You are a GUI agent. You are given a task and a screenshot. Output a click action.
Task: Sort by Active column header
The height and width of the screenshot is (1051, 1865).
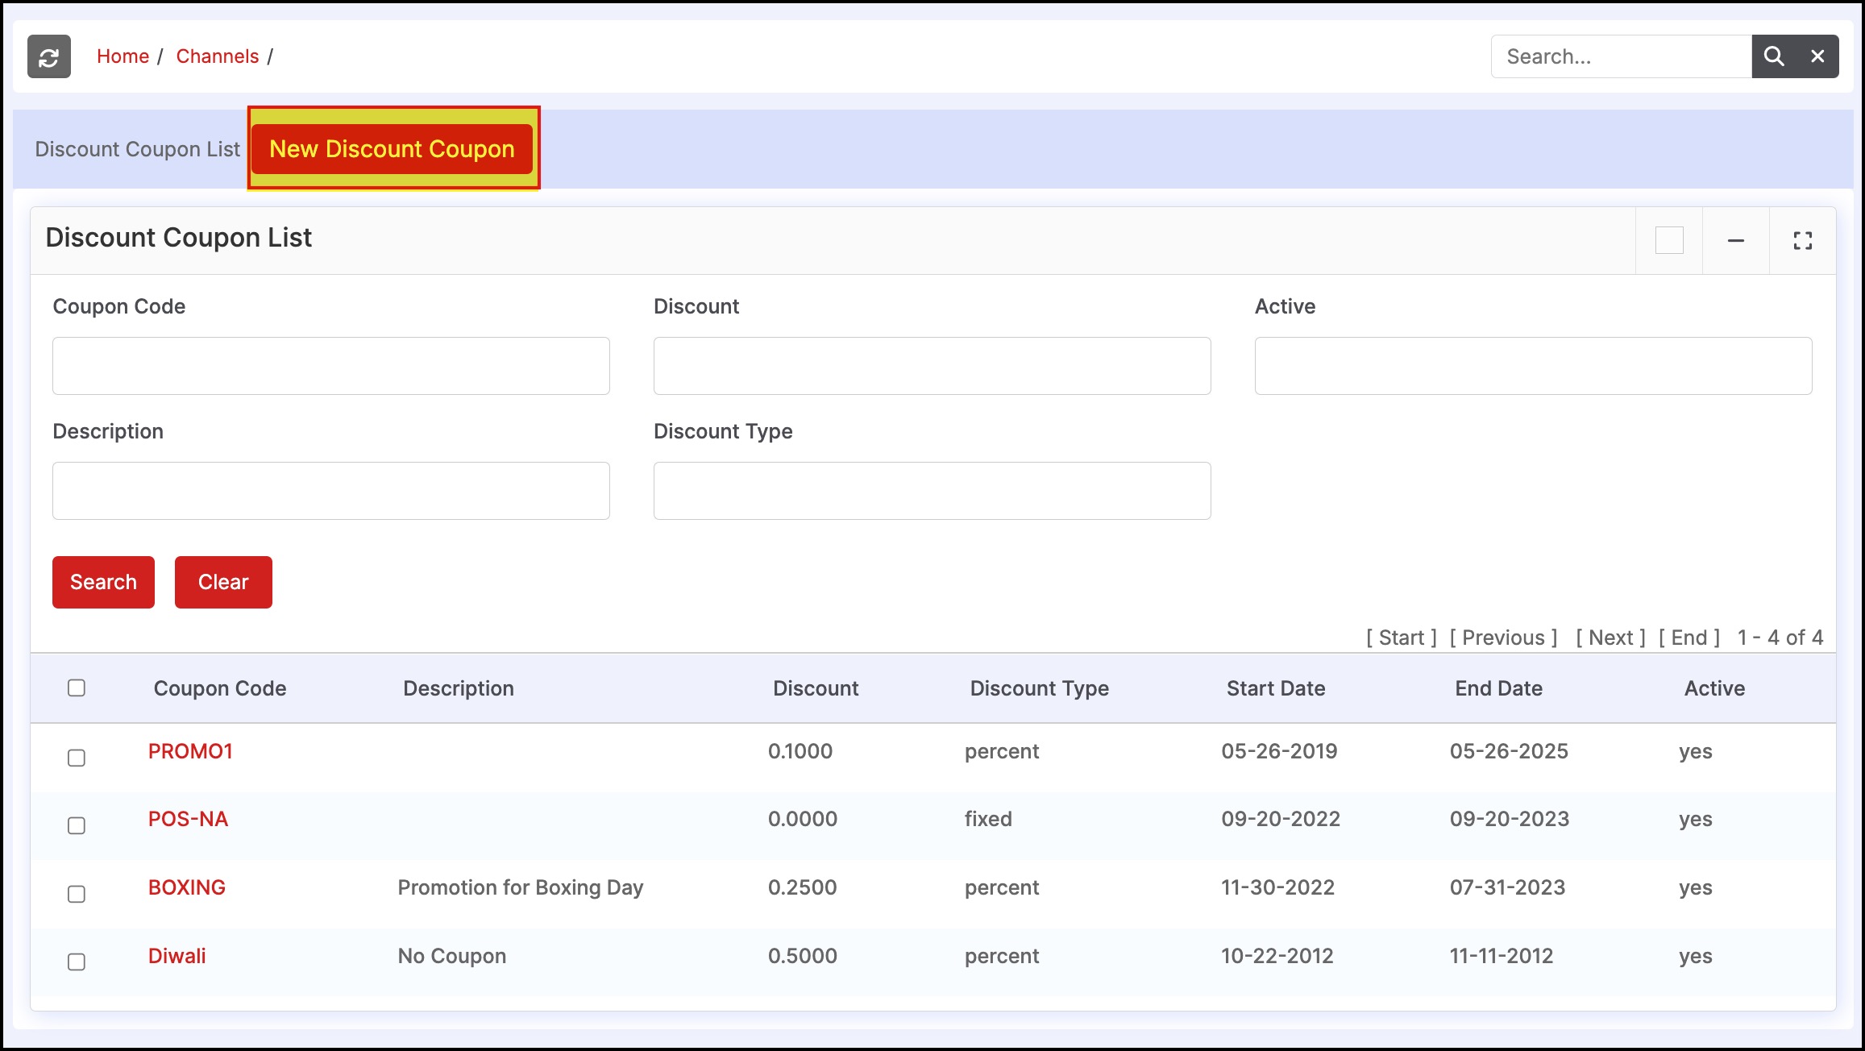coord(1714,688)
